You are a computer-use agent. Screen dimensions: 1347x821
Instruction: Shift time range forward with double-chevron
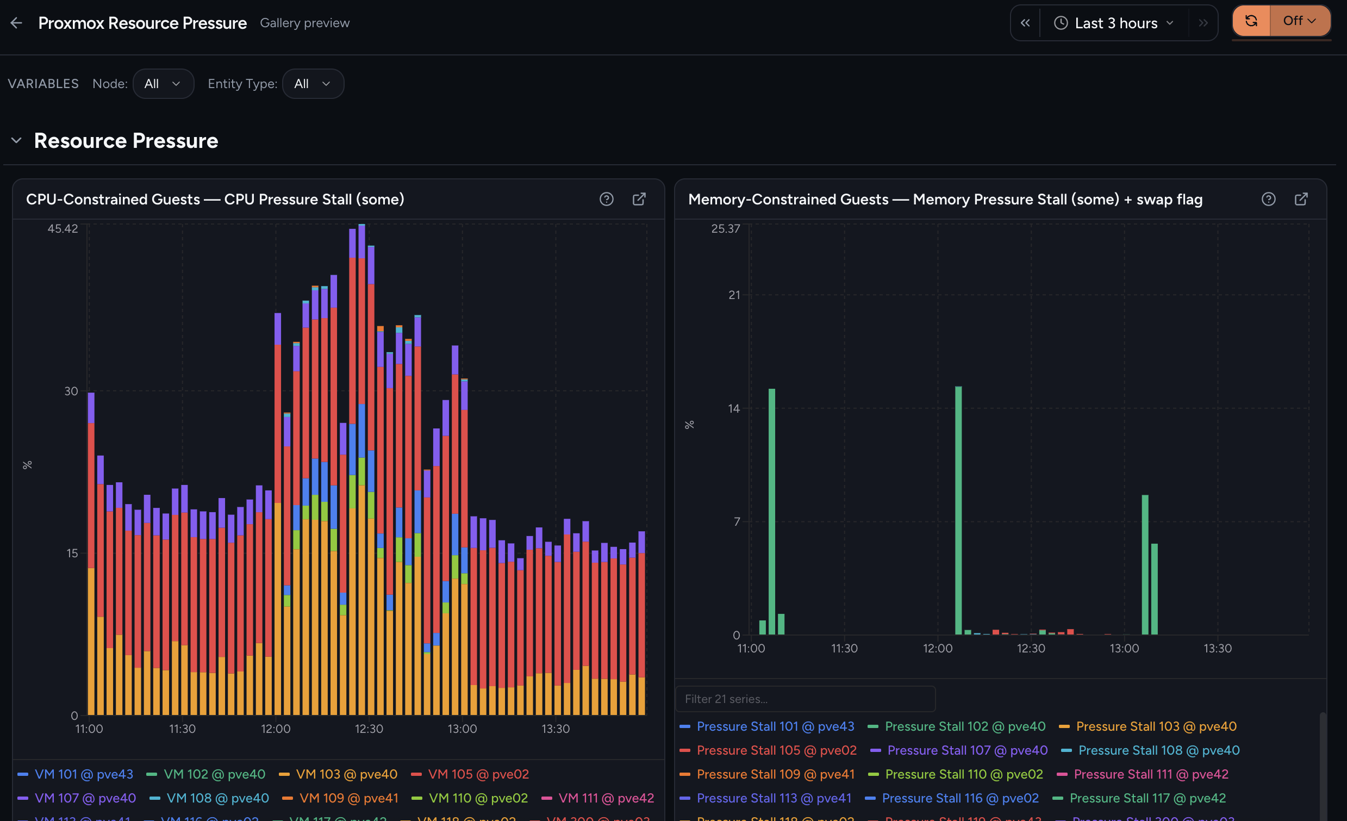click(1202, 23)
